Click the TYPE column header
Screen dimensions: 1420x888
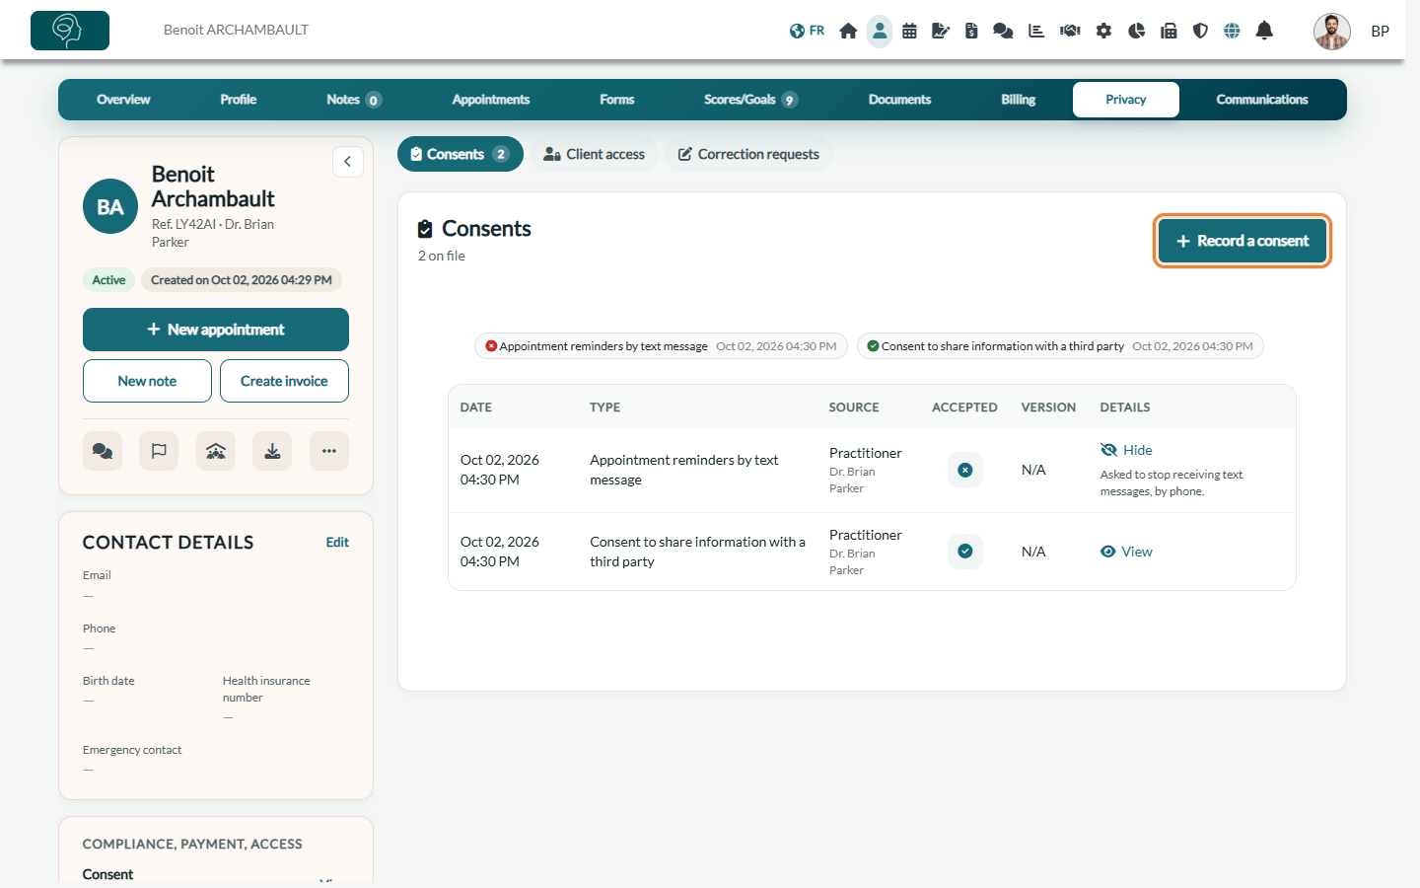605,407
